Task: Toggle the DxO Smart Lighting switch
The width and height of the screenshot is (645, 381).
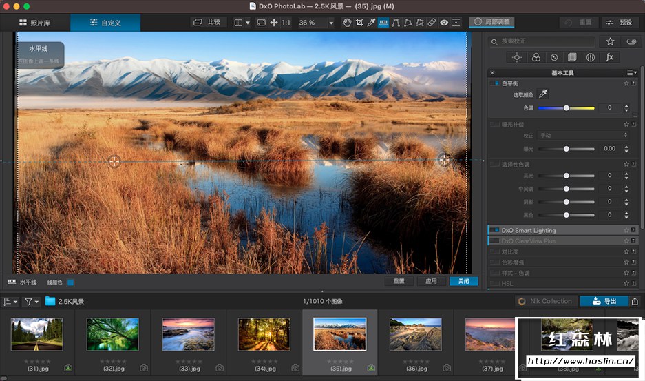Action: tap(494, 230)
